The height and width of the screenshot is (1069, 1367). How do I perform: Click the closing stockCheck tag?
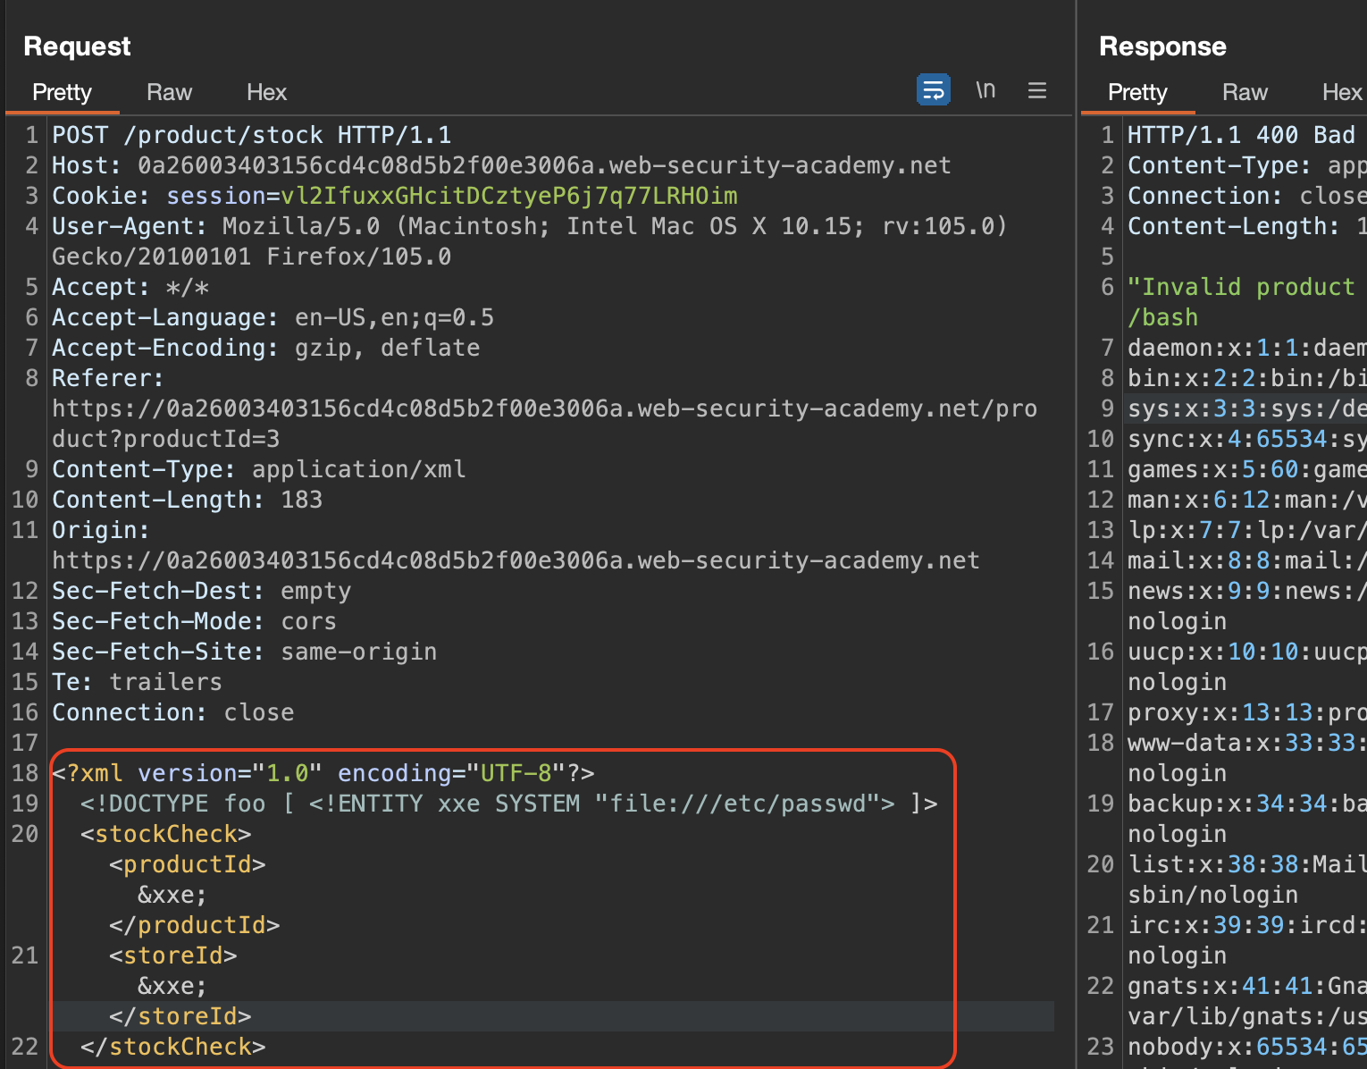click(x=173, y=1048)
